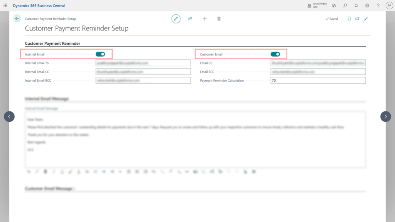395x222 pixels.
Task: Click the Dynamics 365 Business Central header
Action: tap(39, 5)
